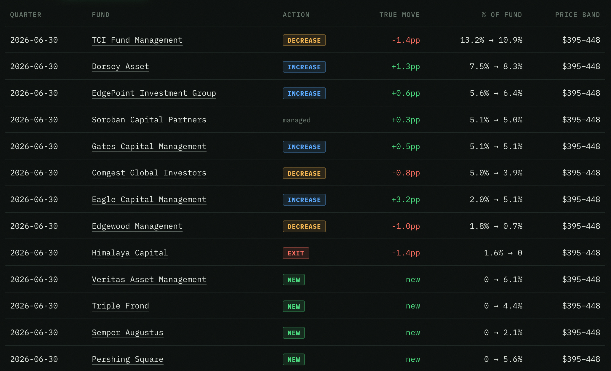Click the +0.3pp true move value
This screenshot has height=371, width=611.
pyautogui.click(x=406, y=120)
